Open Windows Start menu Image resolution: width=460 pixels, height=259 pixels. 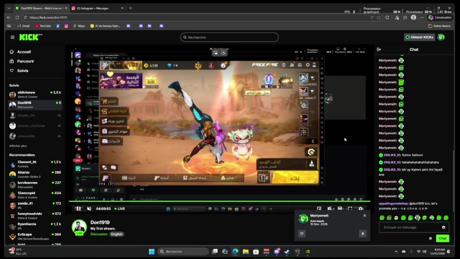coord(152,251)
